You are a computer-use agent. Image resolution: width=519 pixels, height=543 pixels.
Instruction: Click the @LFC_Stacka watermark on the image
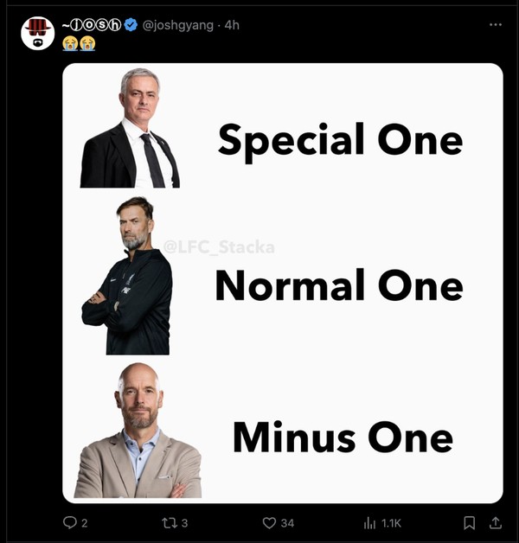tap(219, 248)
